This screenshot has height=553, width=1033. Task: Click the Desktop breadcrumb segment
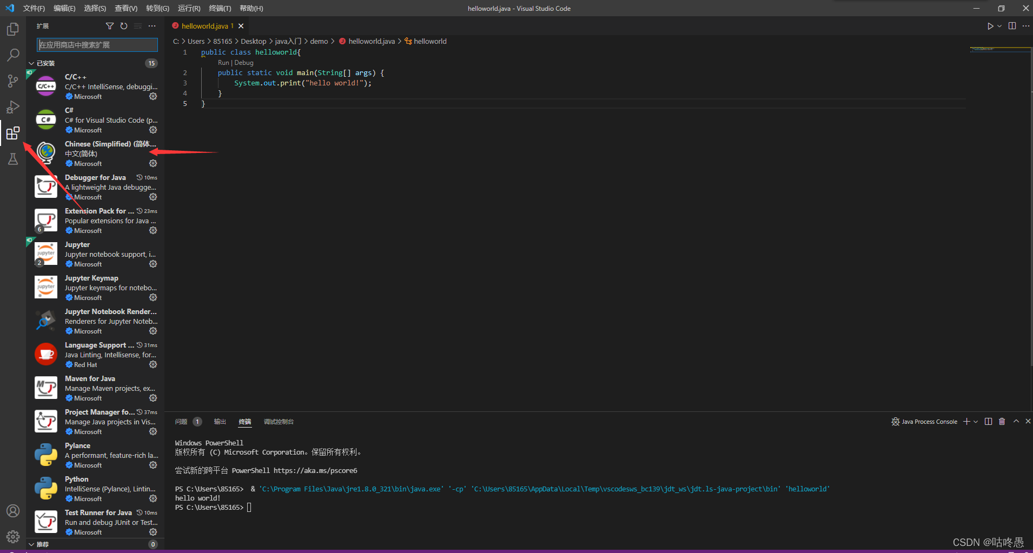pos(254,41)
